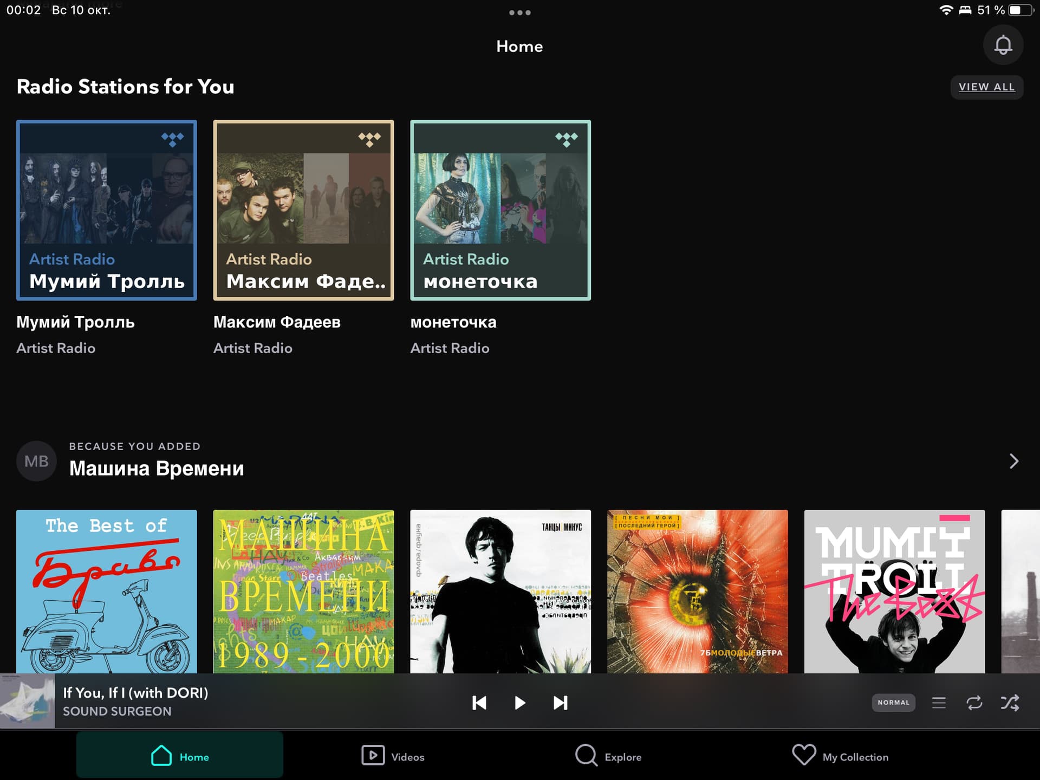Click the repeat playback icon
Screen dimensions: 1040x780
click(976, 702)
